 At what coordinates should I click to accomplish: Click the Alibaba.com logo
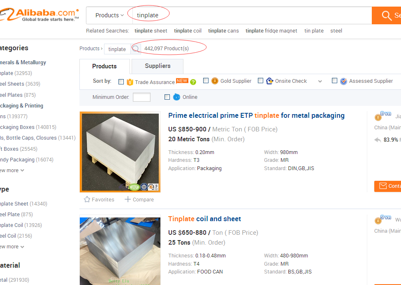39,14
